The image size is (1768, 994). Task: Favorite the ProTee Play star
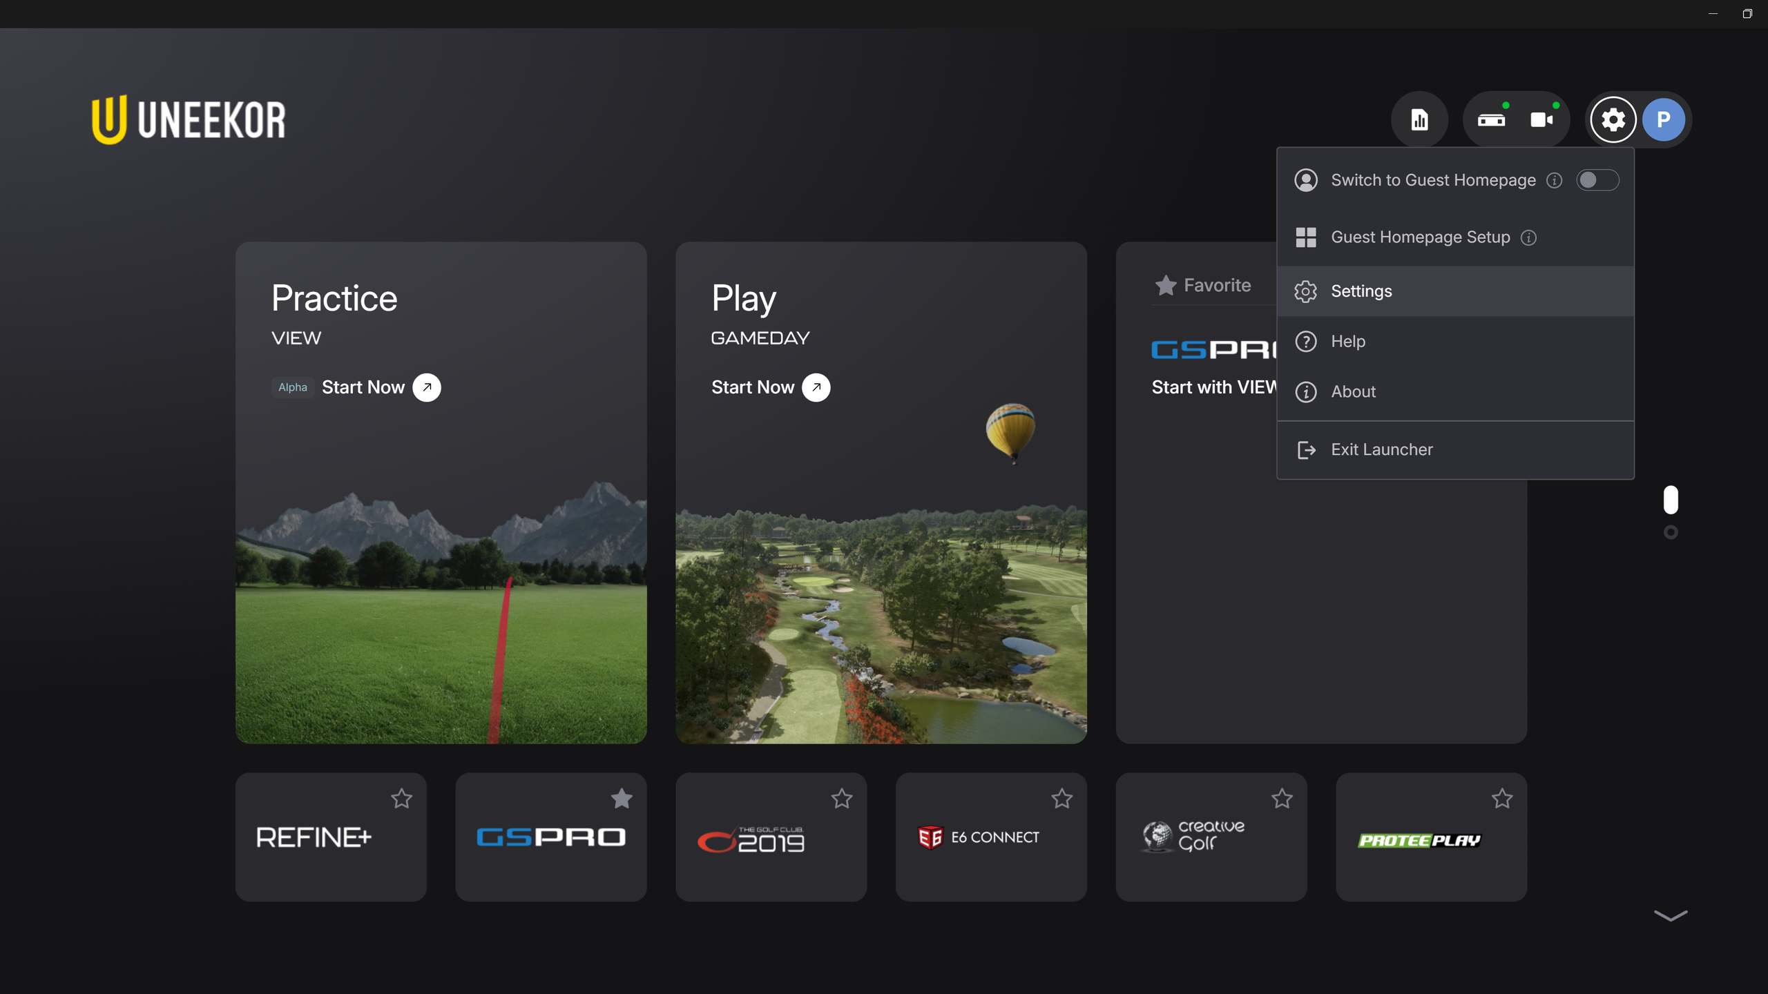coord(1502,799)
